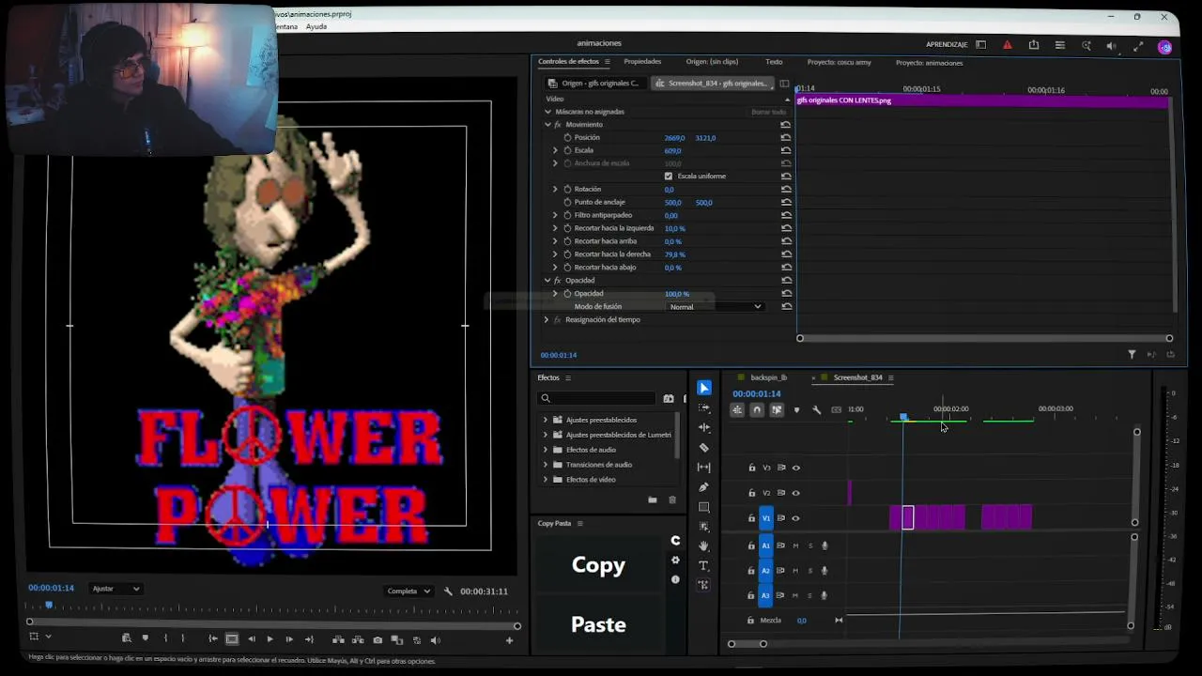1202x676 pixels.
Task: Click the Opacidad 100,0 % value
Action: (677, 294)
